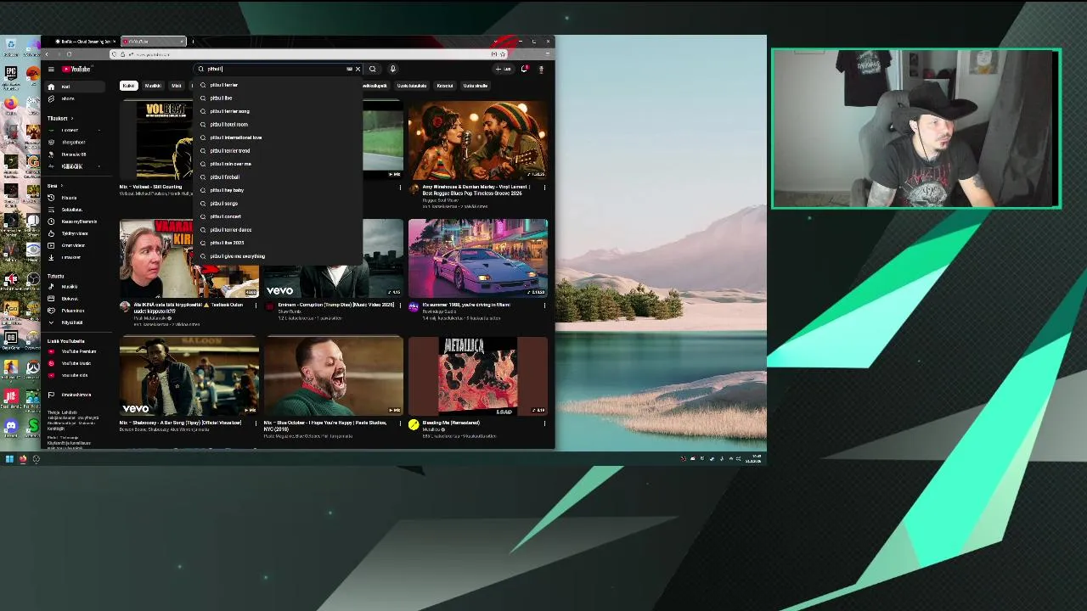Open the report history flag item

(x=73, y=395)
